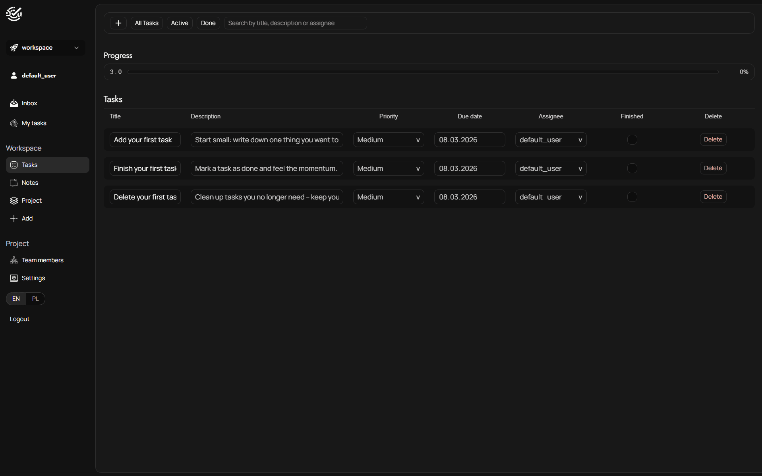Click the app logo icon

[x=14, y=14]
